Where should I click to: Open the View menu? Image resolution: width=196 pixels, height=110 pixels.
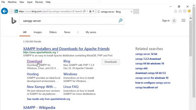coord(22,2)
